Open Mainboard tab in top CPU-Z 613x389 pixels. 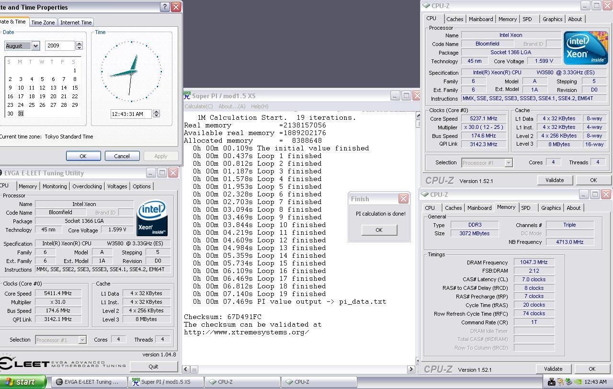[x=481, y=19]
